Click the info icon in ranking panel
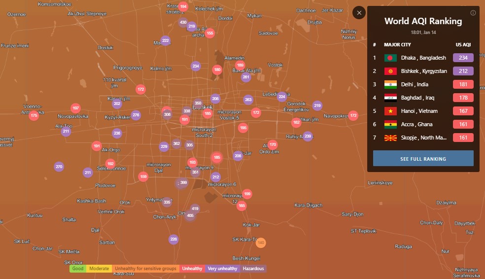 tap(473, 13)
